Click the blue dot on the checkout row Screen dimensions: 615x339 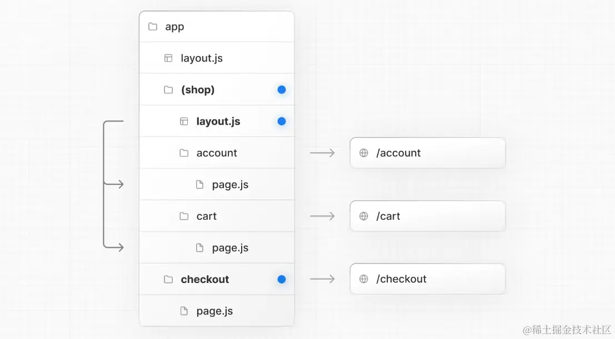(x=282, y=279)
